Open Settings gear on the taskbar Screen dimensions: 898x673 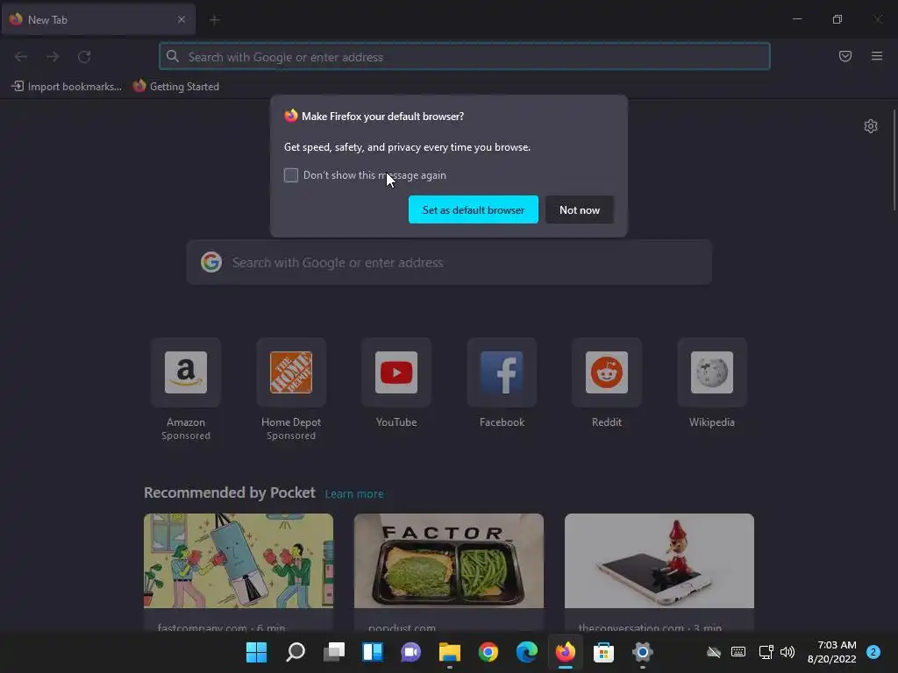[643, 652]
